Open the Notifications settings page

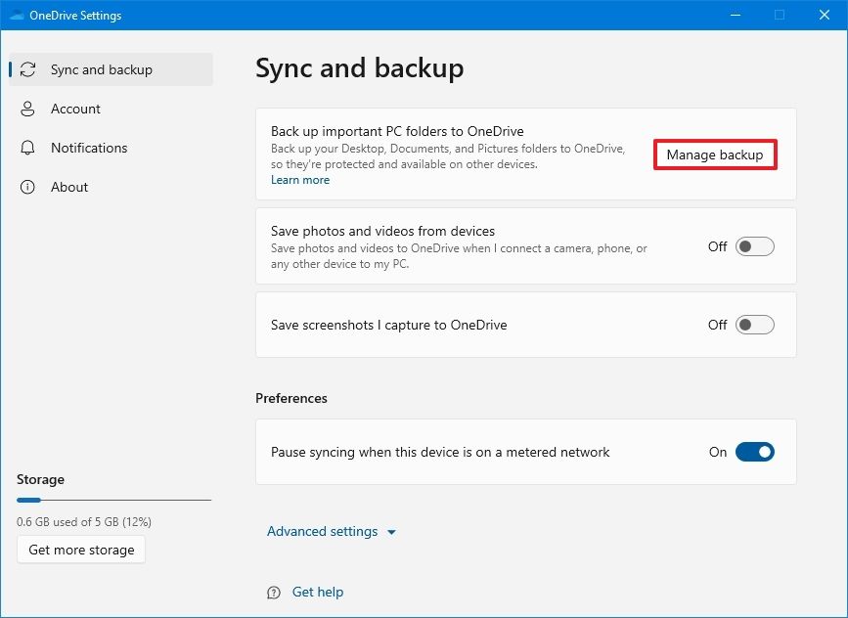click(x=89, y=148)
